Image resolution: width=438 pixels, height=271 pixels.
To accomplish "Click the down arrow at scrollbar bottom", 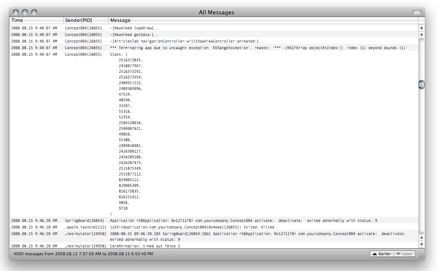I will click(421, 244).
